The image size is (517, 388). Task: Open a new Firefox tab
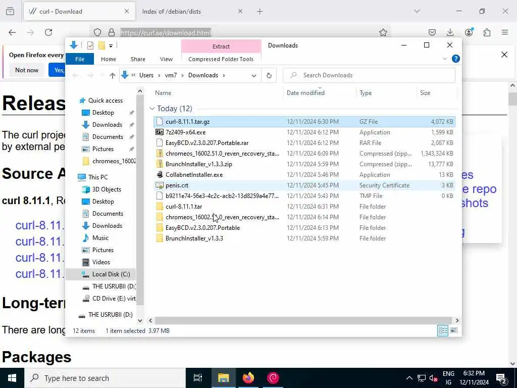(x=260, y=12)
